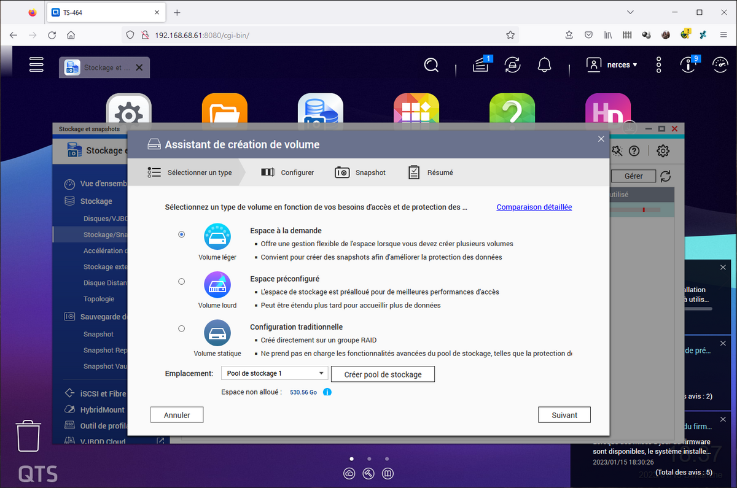This screenshot has height=488, width=737.
Task: Go to the Configurer wizard step
Action: click(287, 172)
